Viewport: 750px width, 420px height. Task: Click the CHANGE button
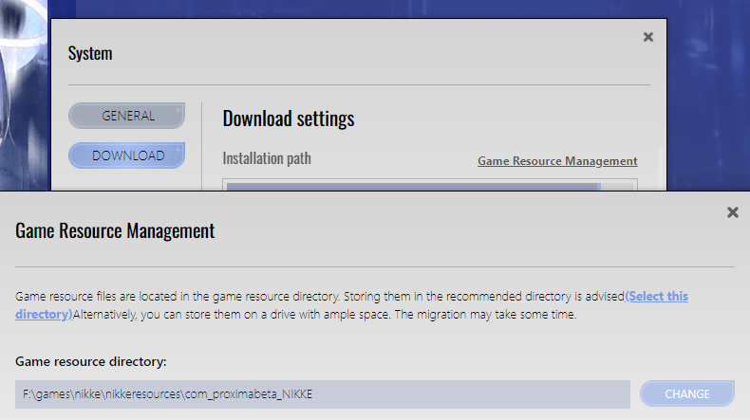[x=686, y=393]
